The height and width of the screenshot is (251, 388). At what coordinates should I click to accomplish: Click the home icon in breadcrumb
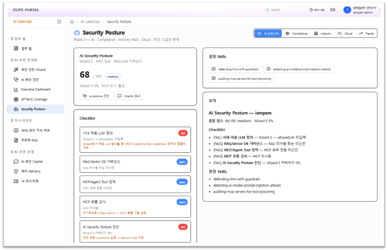click(72, 22)
